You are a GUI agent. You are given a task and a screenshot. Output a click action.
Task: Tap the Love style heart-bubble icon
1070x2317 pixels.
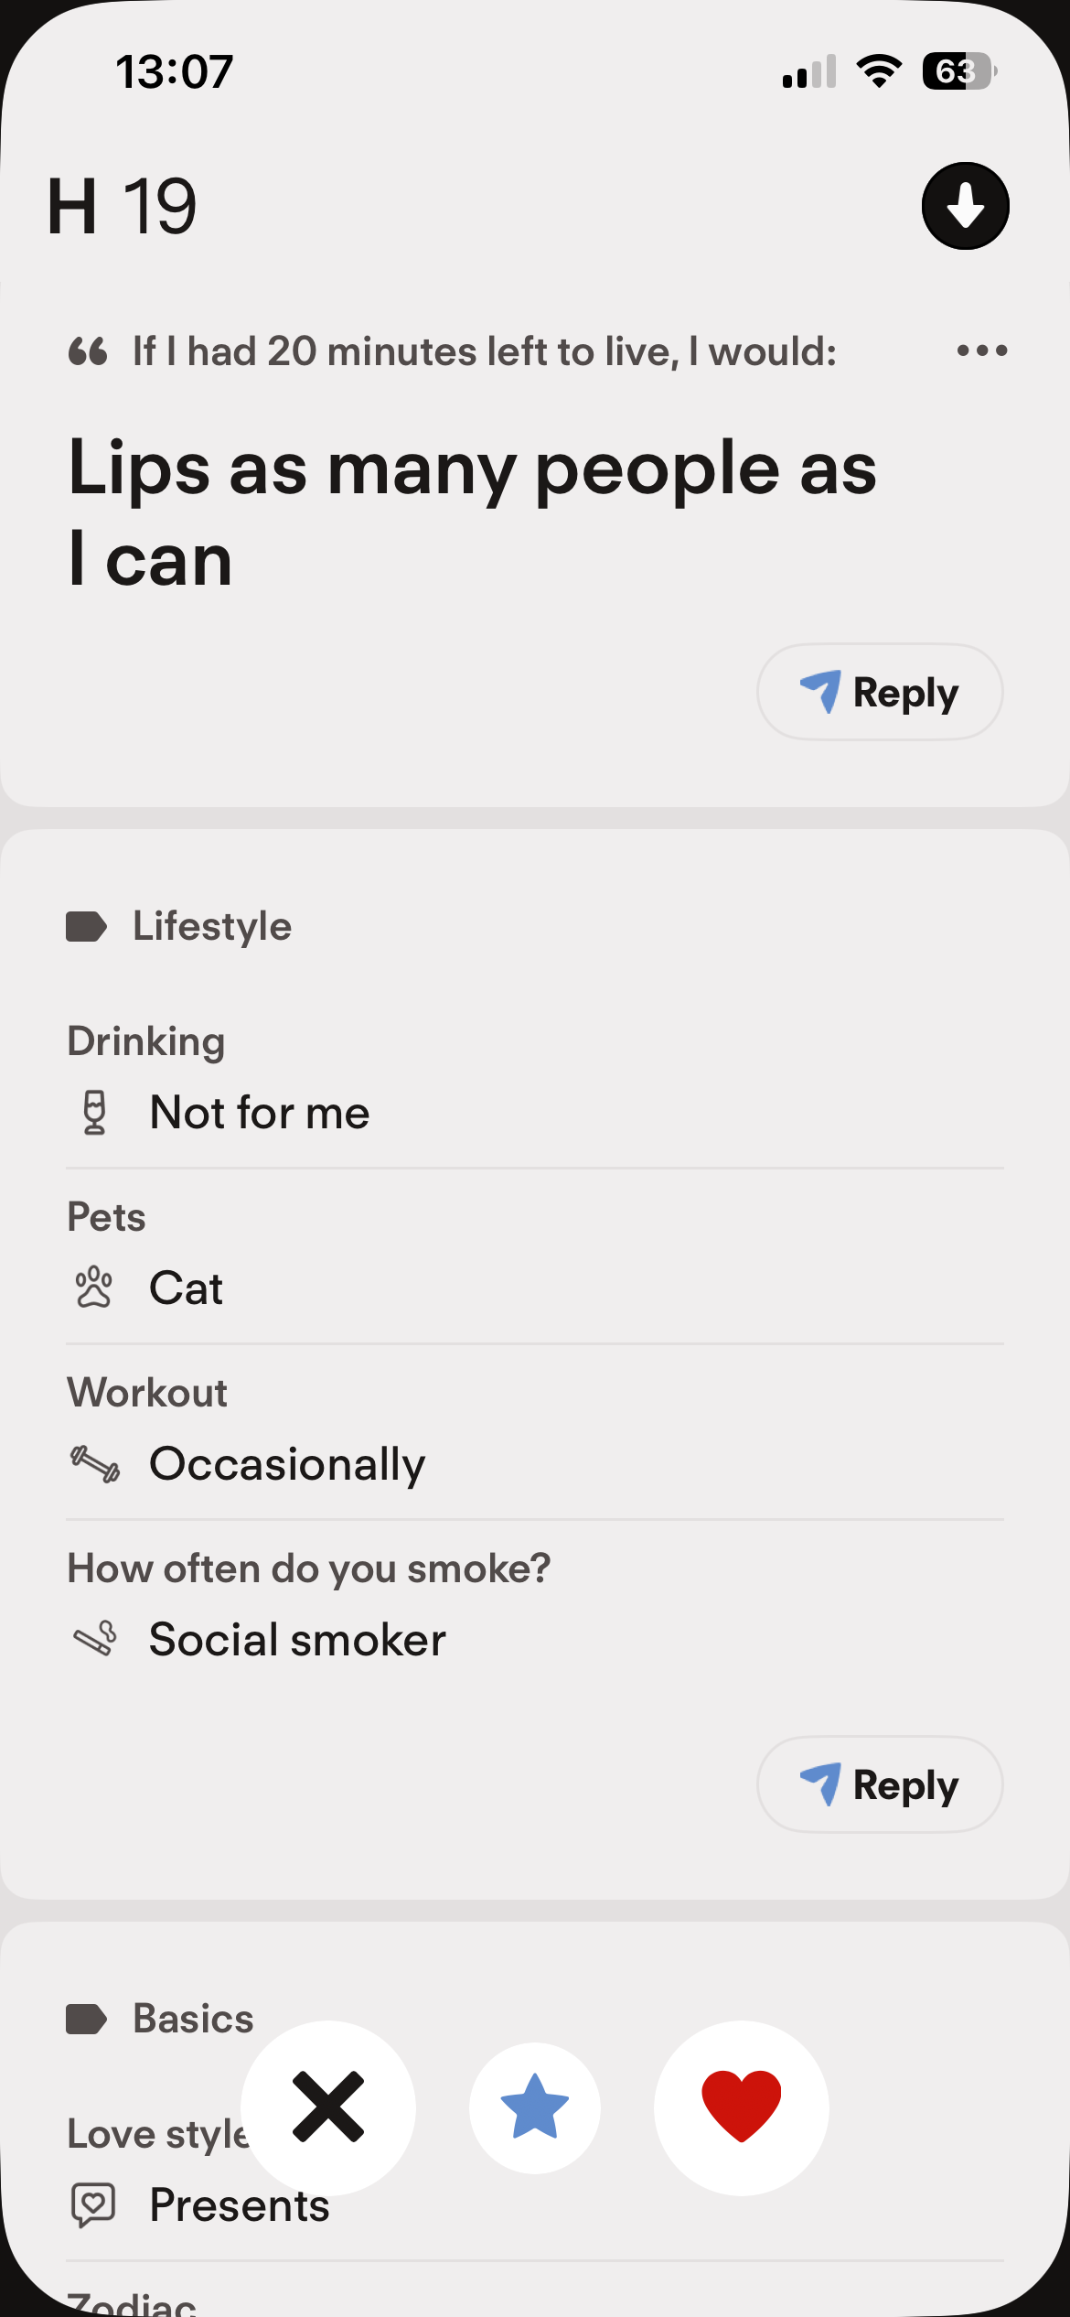tap(93, 2204)
